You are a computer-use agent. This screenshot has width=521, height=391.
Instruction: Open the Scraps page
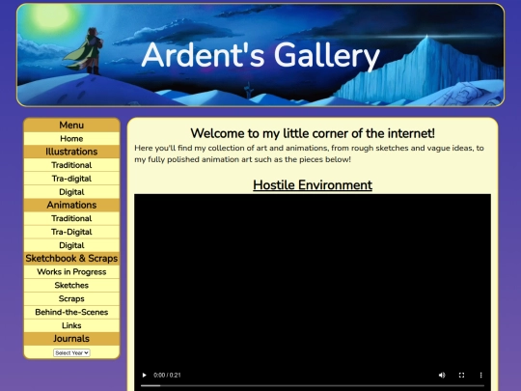coord(71,298)
